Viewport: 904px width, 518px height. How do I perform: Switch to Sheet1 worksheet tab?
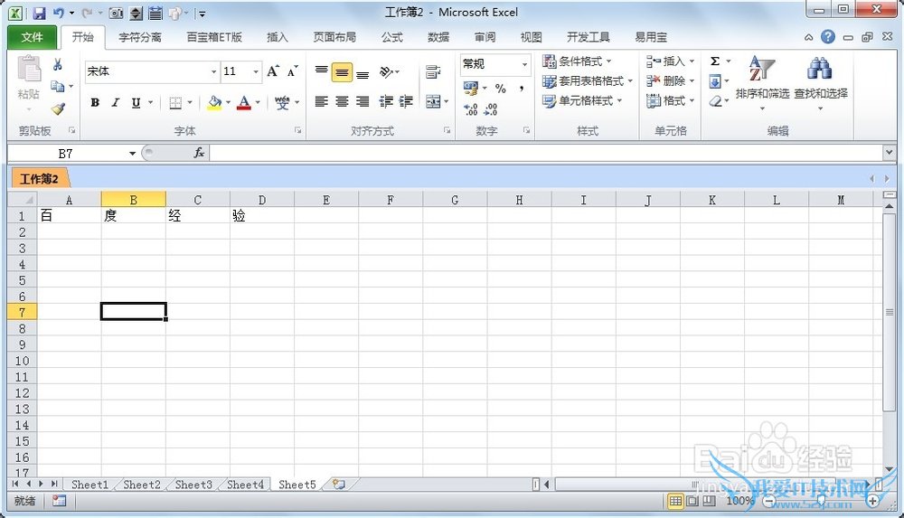point(89,485)
